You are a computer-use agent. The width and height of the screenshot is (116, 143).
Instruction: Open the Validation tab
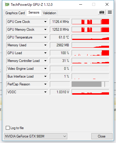(x=50, y=13)
